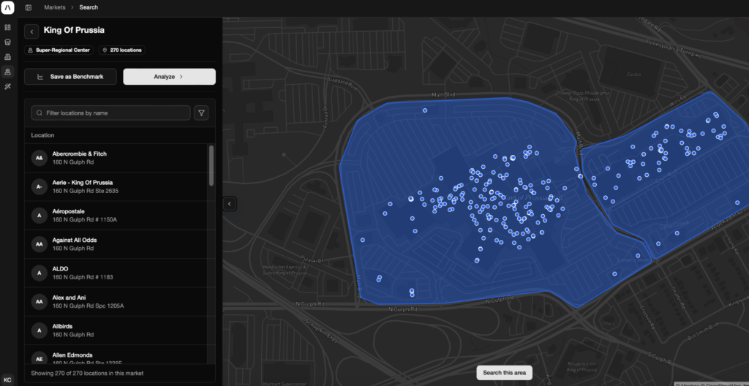This screenshot has height=386, width=749.
Task: Click the Markets breadcrumb
Action: 55,7
